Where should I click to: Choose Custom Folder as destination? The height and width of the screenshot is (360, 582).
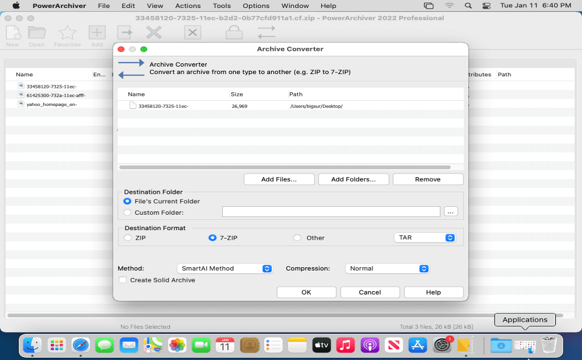[x=128, y=212]
